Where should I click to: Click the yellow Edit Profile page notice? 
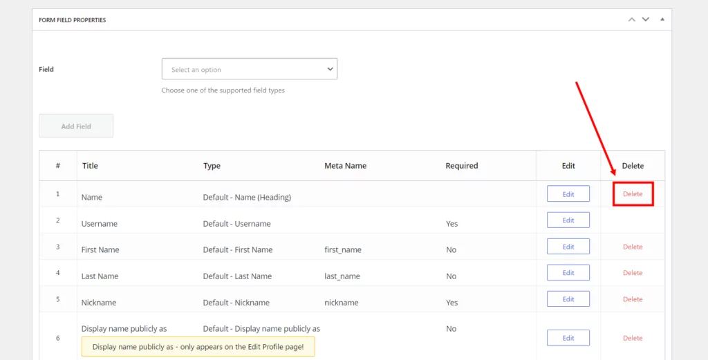tap(198, 346)
